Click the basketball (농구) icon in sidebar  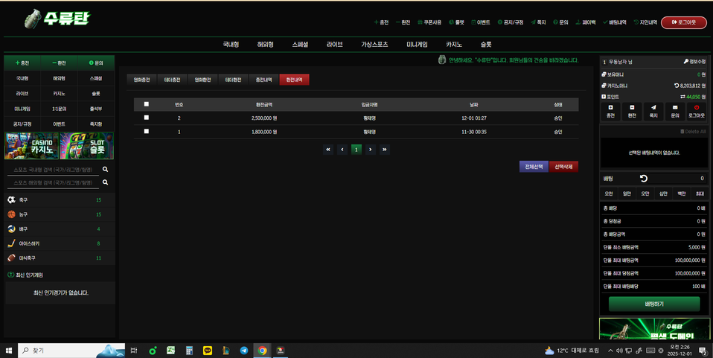[11, 214]
